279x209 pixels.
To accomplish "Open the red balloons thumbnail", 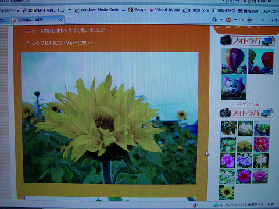I will pos(261,62).
